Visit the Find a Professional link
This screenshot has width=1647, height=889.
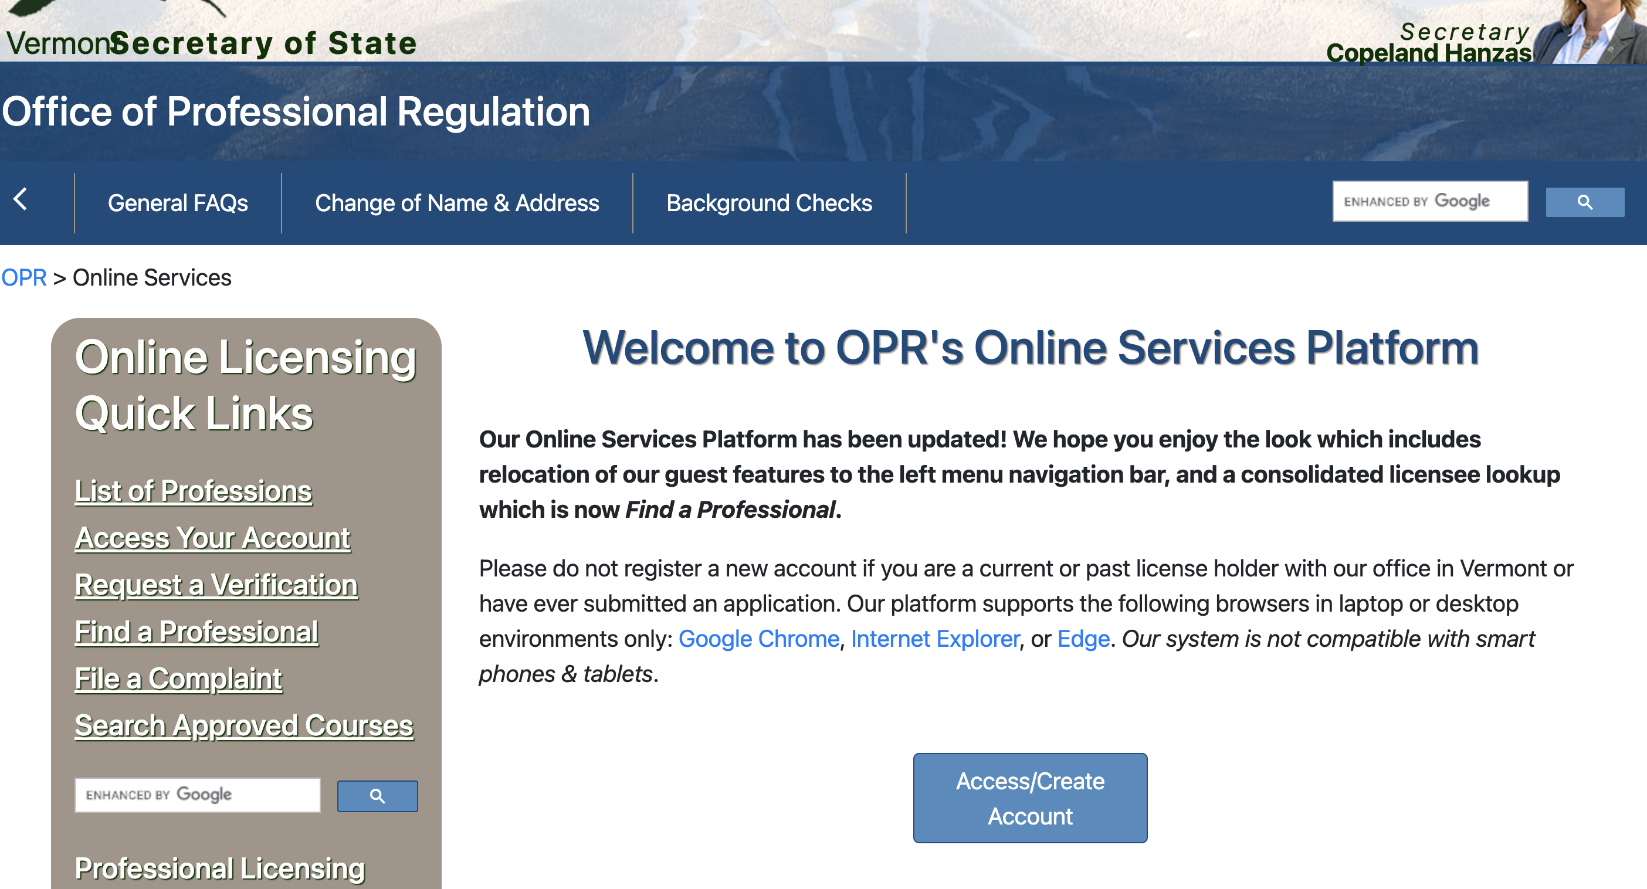pos(196,632)
